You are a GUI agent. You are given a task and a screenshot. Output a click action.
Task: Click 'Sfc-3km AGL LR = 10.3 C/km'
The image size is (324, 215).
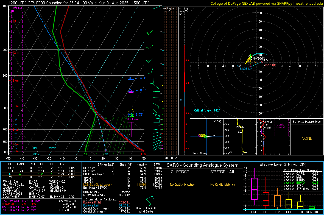tap(21, 201)
